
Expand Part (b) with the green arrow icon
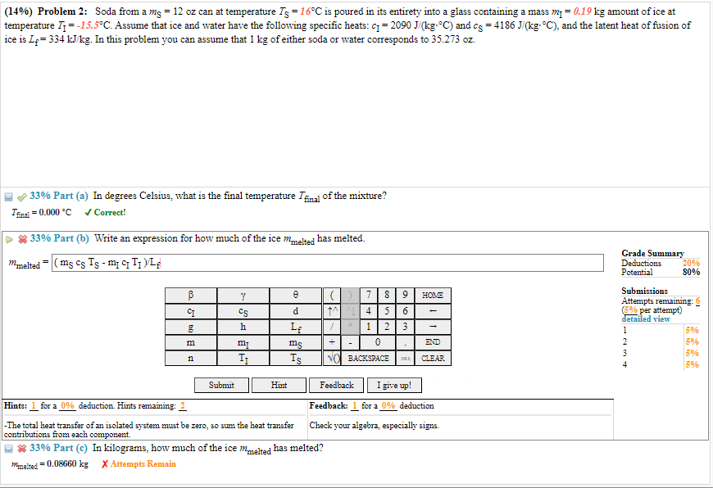[x=8, y=238]
